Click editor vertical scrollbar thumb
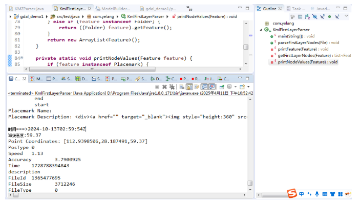 [246, 47]
